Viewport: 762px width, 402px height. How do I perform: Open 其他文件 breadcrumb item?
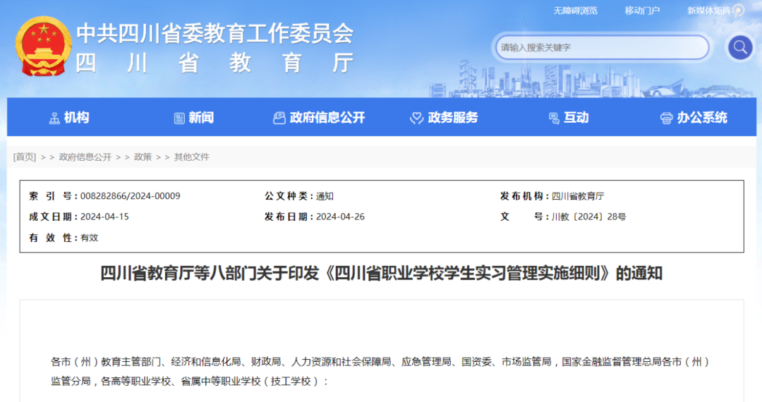pos(192,157)
